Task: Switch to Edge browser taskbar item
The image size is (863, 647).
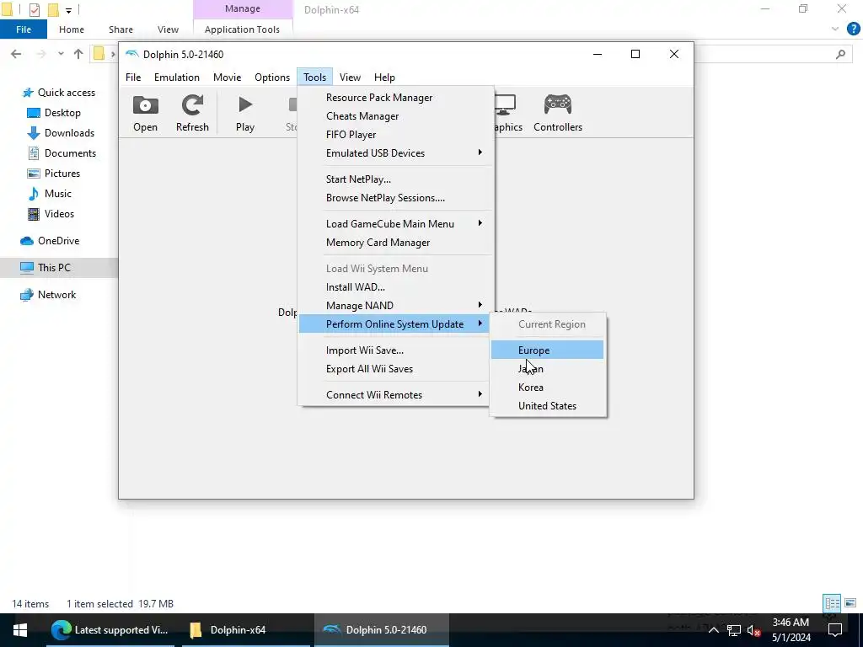Action: (x=110, y=630)
